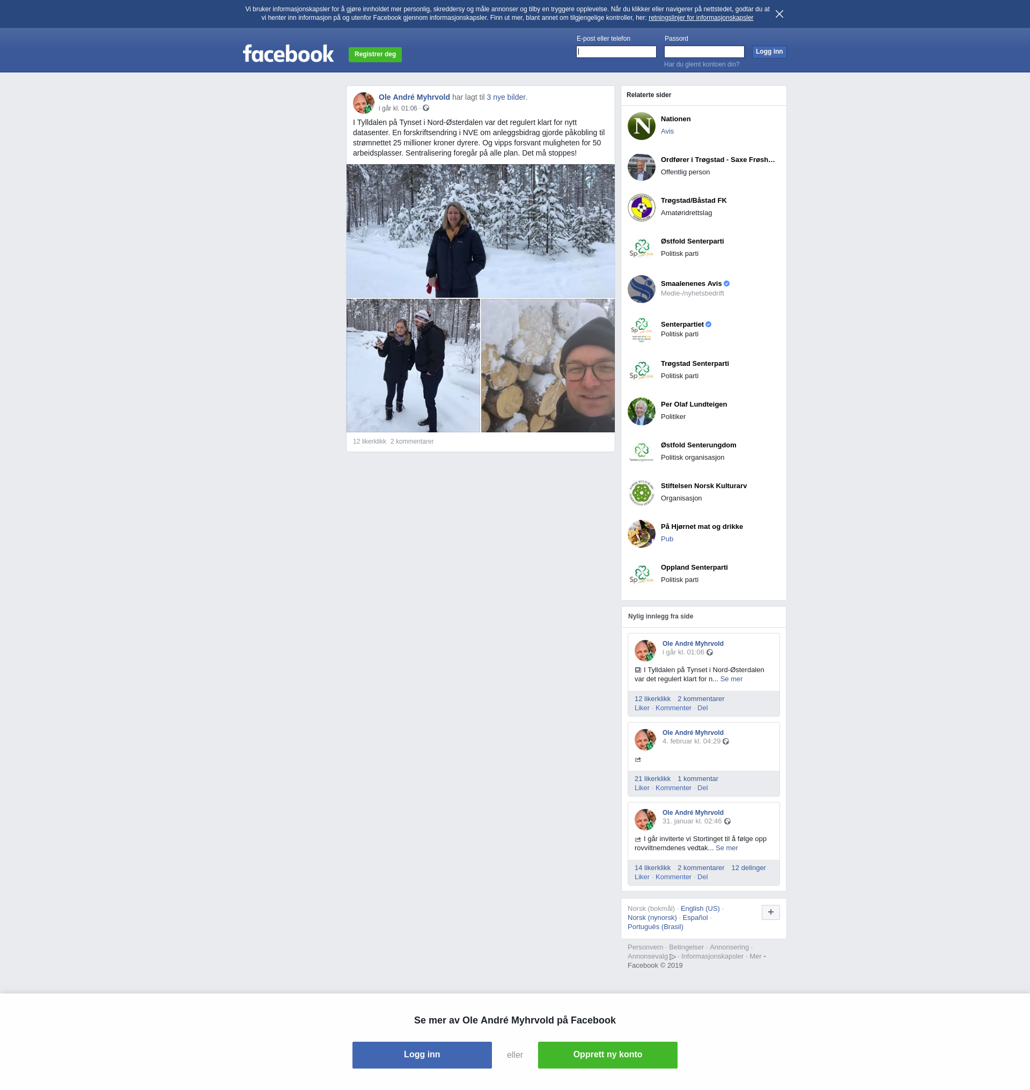Switch language to English (US)
This screenshot has width=1030, height=1090.
click(700, 908)
